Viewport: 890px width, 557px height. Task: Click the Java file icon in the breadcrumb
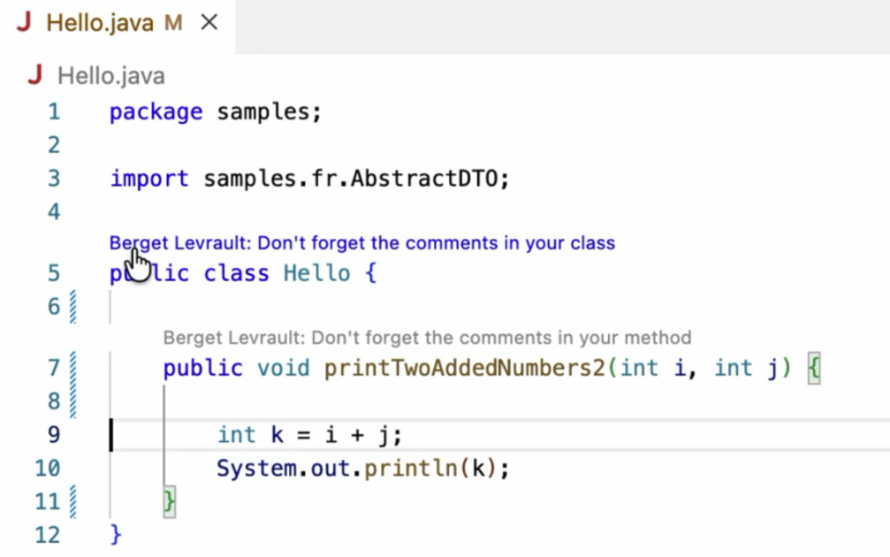tap(35, 75)
